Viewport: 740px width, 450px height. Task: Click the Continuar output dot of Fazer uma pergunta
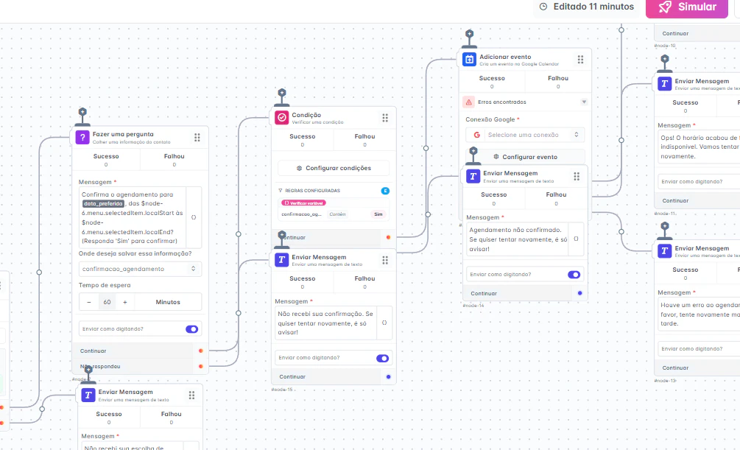point(200,351)
